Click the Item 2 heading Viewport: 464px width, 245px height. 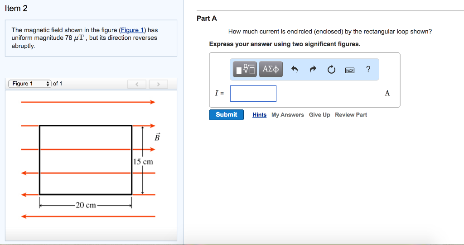coord(16,9)
